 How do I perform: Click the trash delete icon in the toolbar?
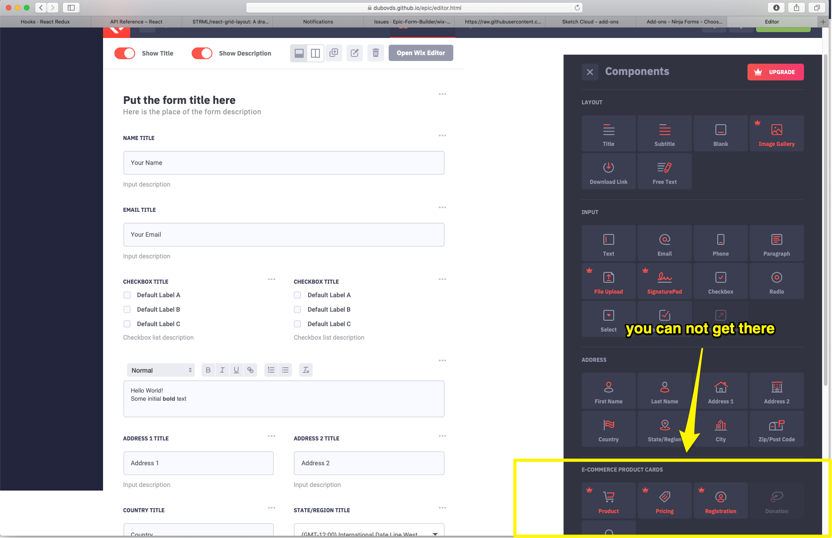click(376, 53)
